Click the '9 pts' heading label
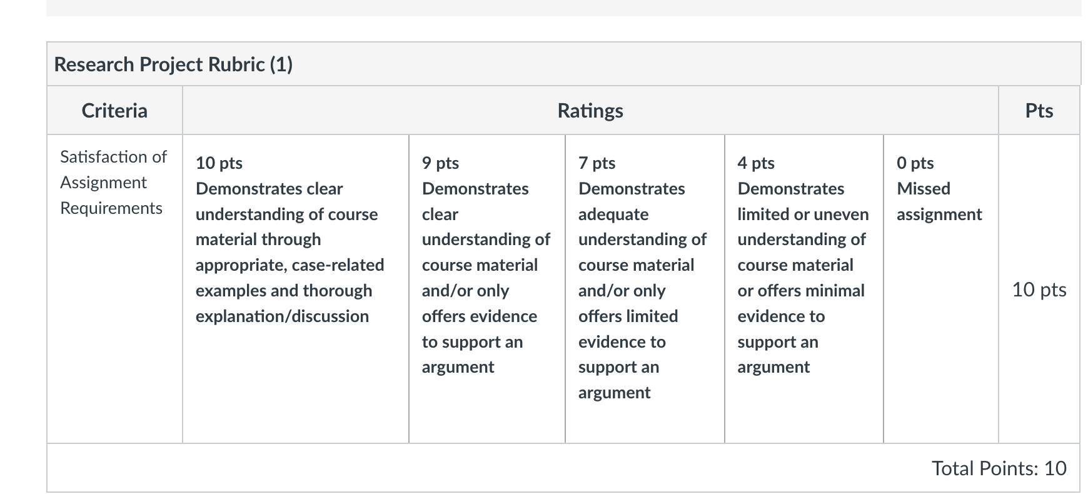Image resolution: width=1088 pixels, height=494 pixels. point(440,163)
